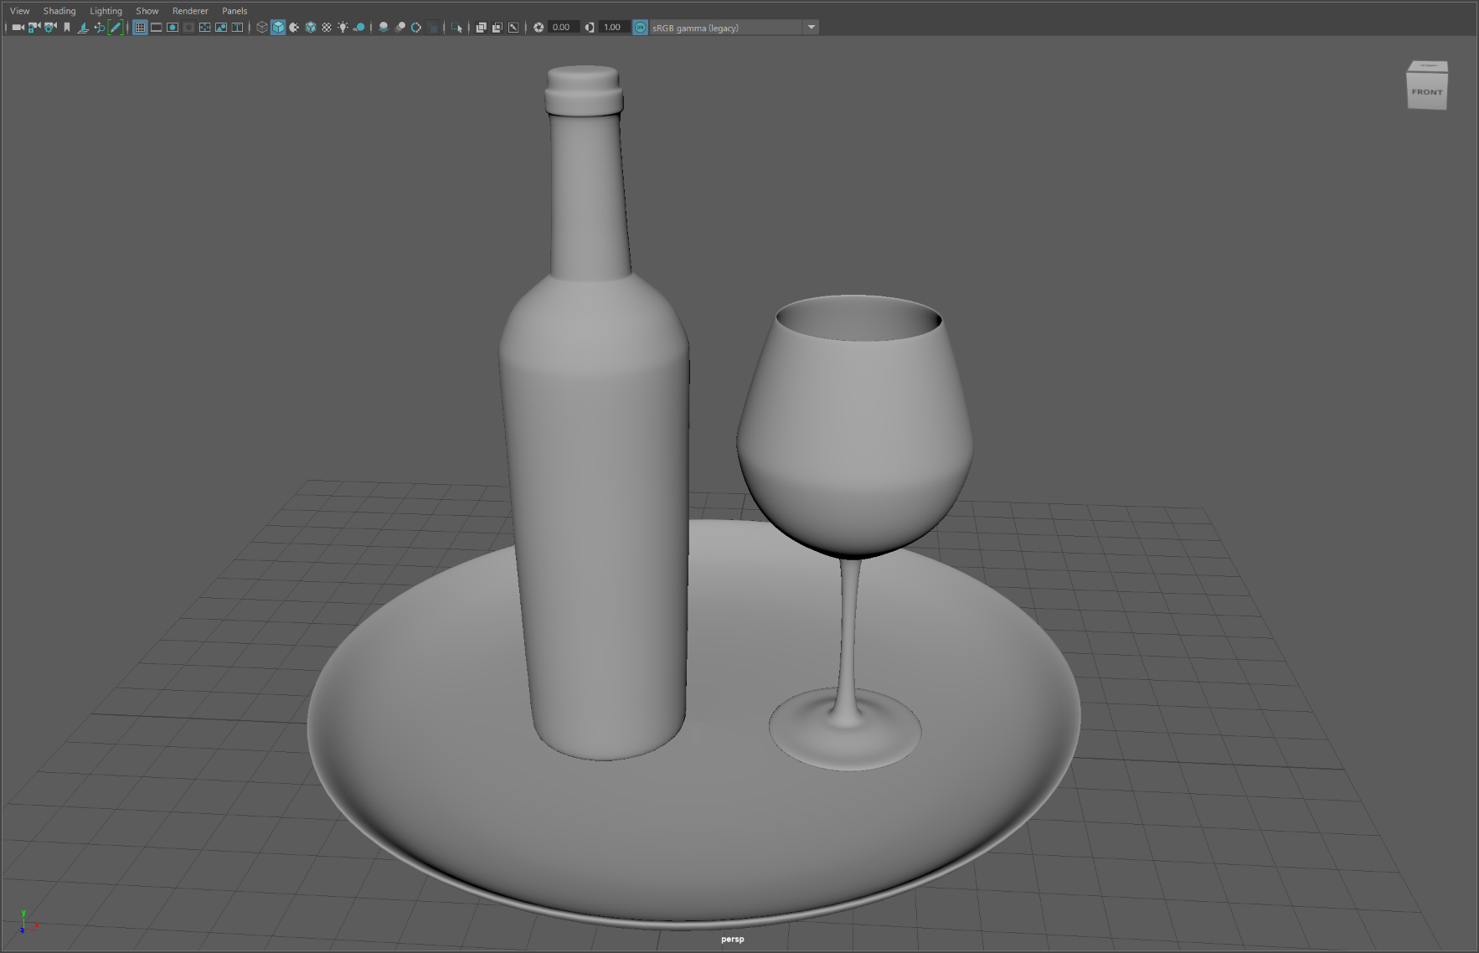Toggle X-Ray Active Components icon
Screen dimensions: 1479x953
pyautogui.click(x=497, y=28)
